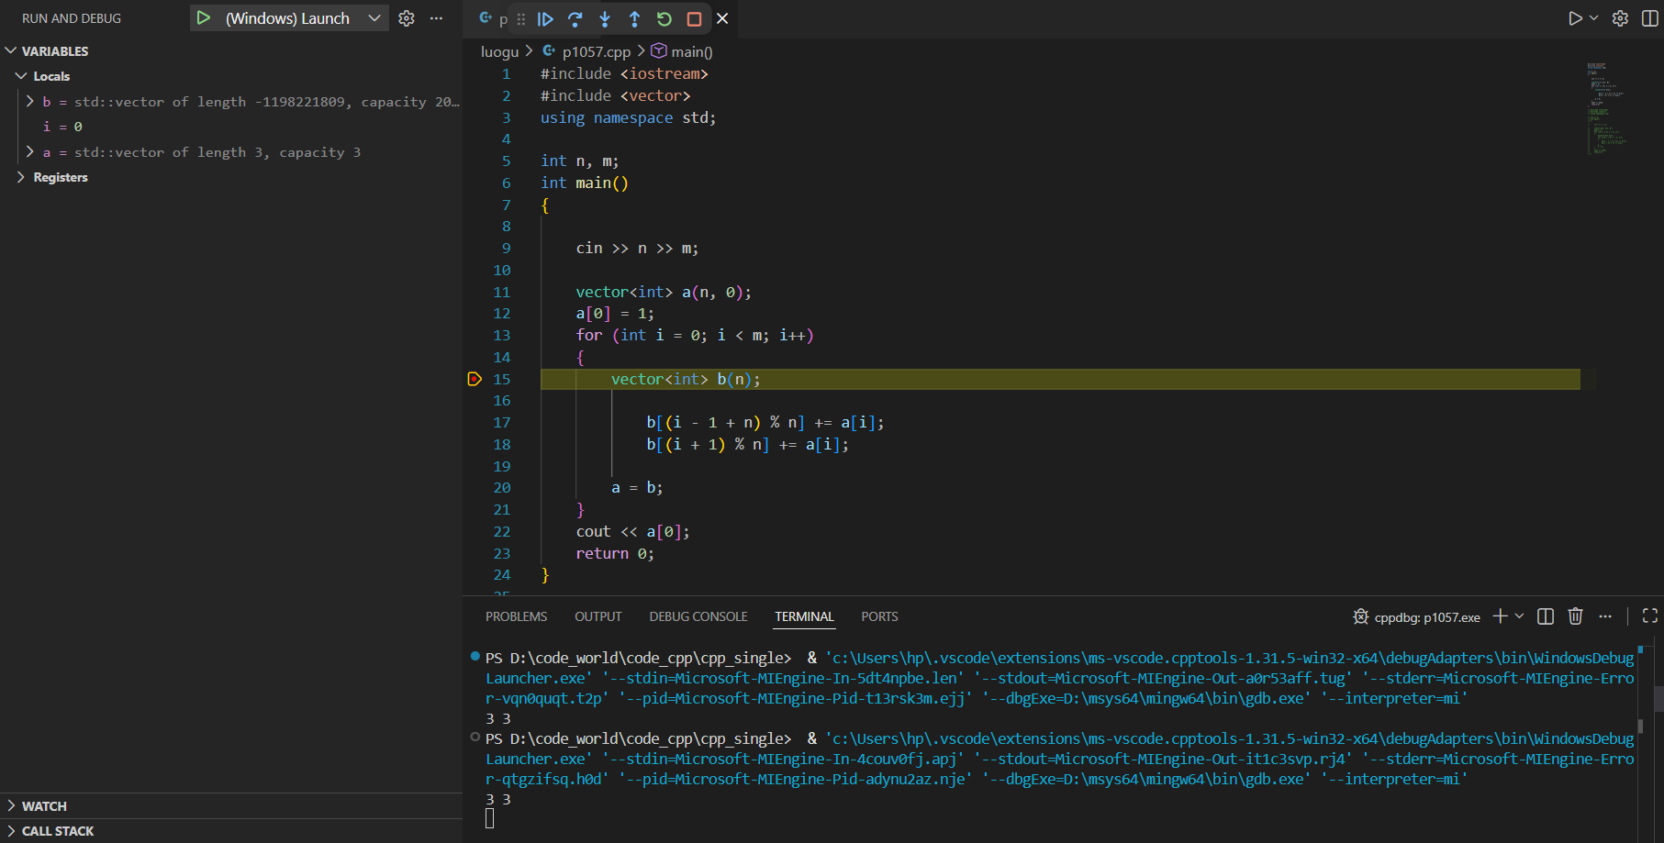Click the Step Into debug icon
Image resolution: width=1664 pixels, height=843 pixels.
[x=605, y=18]
